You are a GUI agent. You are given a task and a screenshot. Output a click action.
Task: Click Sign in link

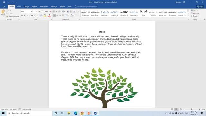point(178,2)
